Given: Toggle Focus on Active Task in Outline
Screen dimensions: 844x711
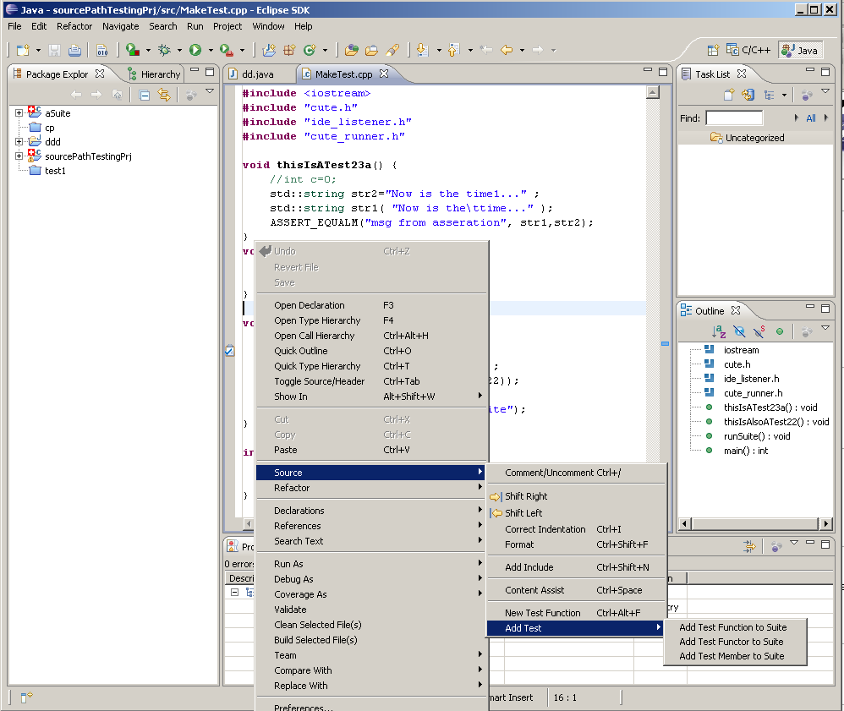Looking at the screenshot, I should 807,331.
